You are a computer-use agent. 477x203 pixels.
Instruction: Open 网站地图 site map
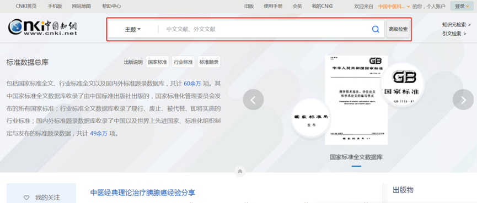coord(82,6)
